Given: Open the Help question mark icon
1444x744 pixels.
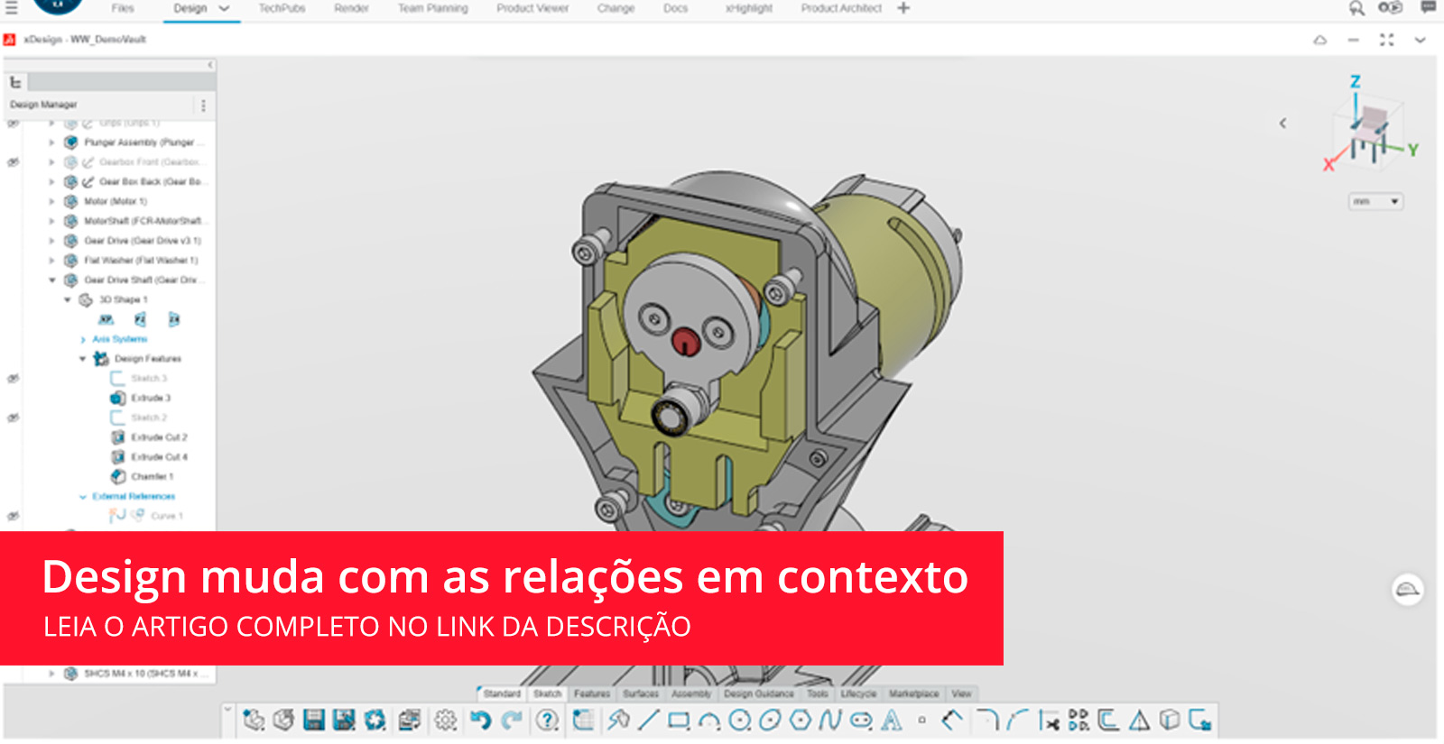Looking at the screenshot, I should click(547, 720).
